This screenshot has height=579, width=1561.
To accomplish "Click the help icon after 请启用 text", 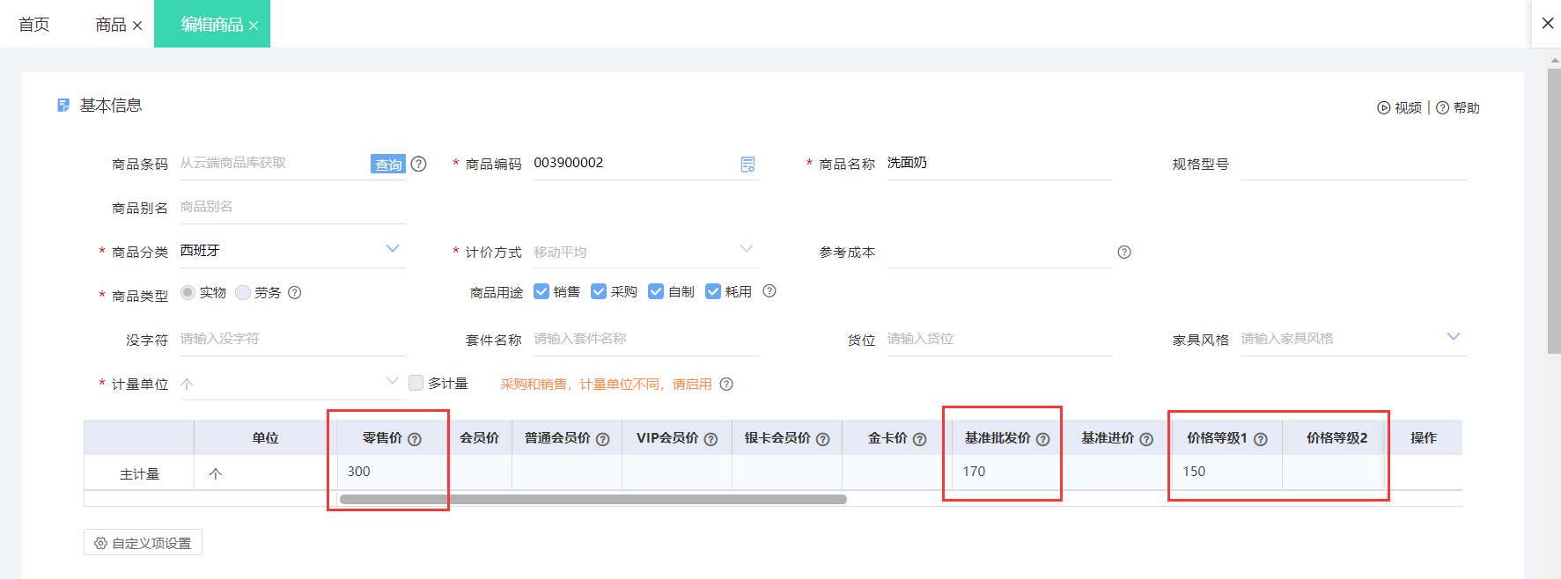I will pos(726,384).
